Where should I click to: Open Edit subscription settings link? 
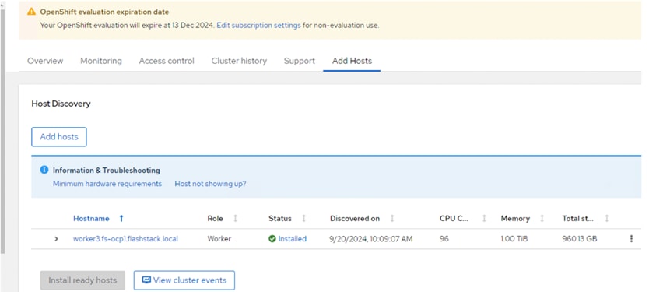coord(258,25)
